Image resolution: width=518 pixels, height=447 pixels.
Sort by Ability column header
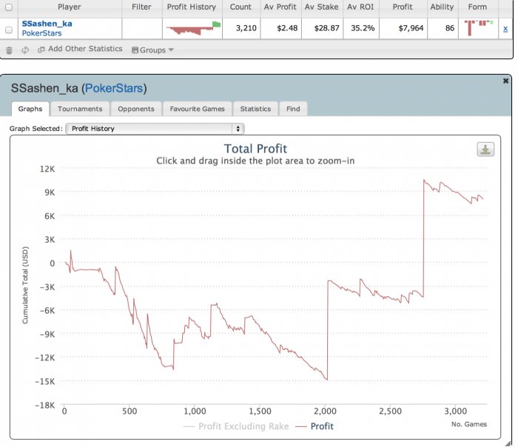click(442, 7)
